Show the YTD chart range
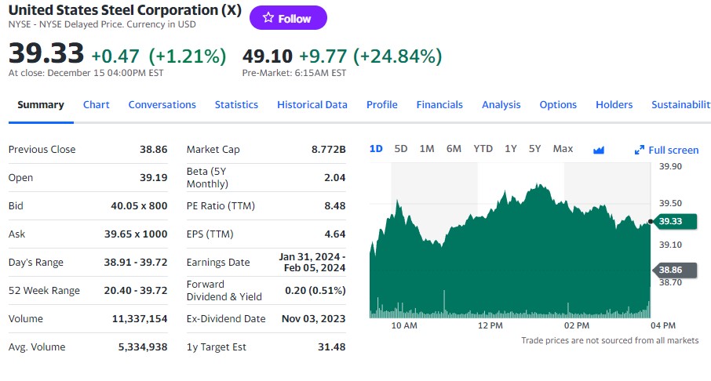This screenshot has height=381, width=711. click(483, 149)
